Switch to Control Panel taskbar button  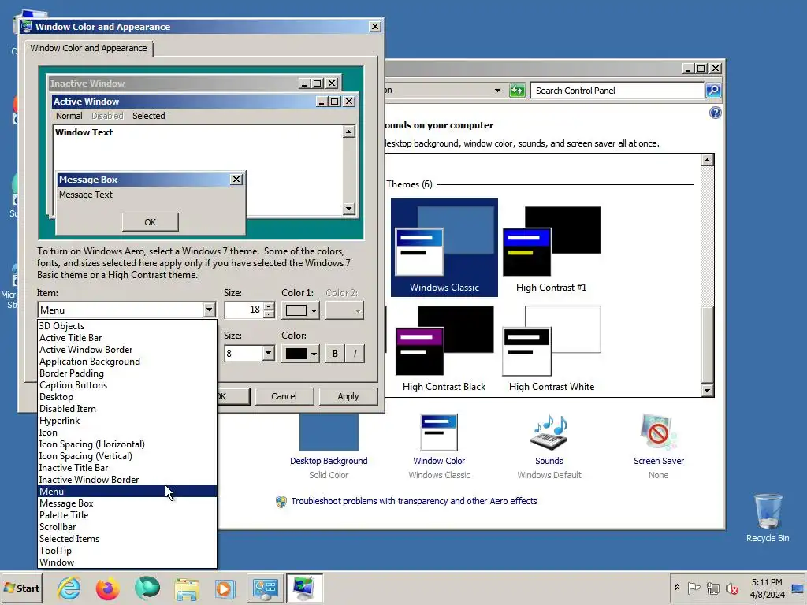pyautogui.click(x=266, y=588)
